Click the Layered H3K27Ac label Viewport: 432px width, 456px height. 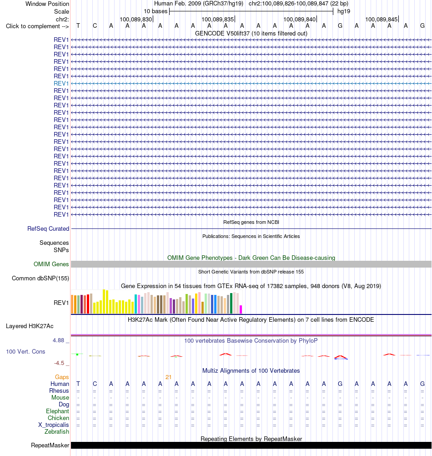[x=30, y=326]
